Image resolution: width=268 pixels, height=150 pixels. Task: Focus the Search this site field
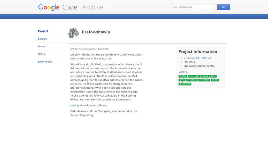click(192, 7)
